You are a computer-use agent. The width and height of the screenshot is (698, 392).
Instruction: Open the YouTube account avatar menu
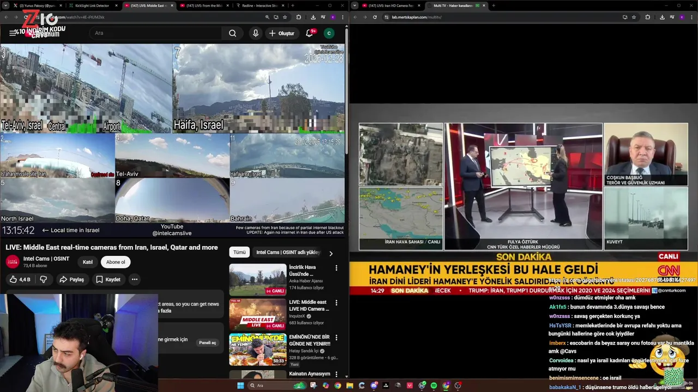point(329,33)
